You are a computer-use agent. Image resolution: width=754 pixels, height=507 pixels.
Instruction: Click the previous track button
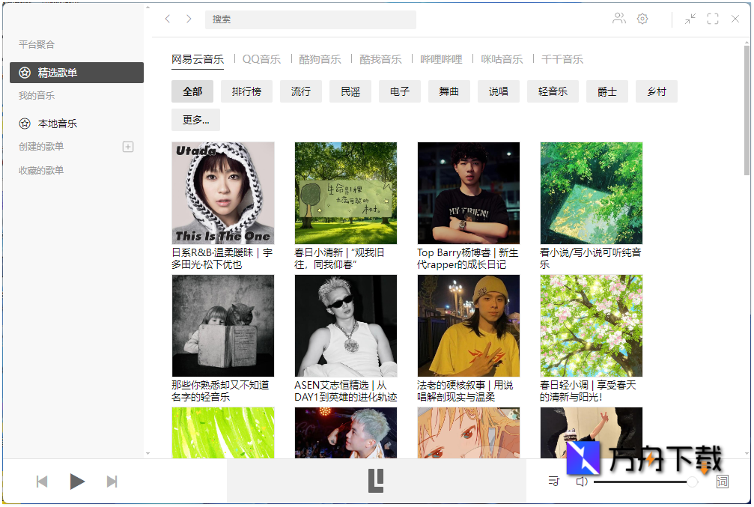(x=42, y=482)
